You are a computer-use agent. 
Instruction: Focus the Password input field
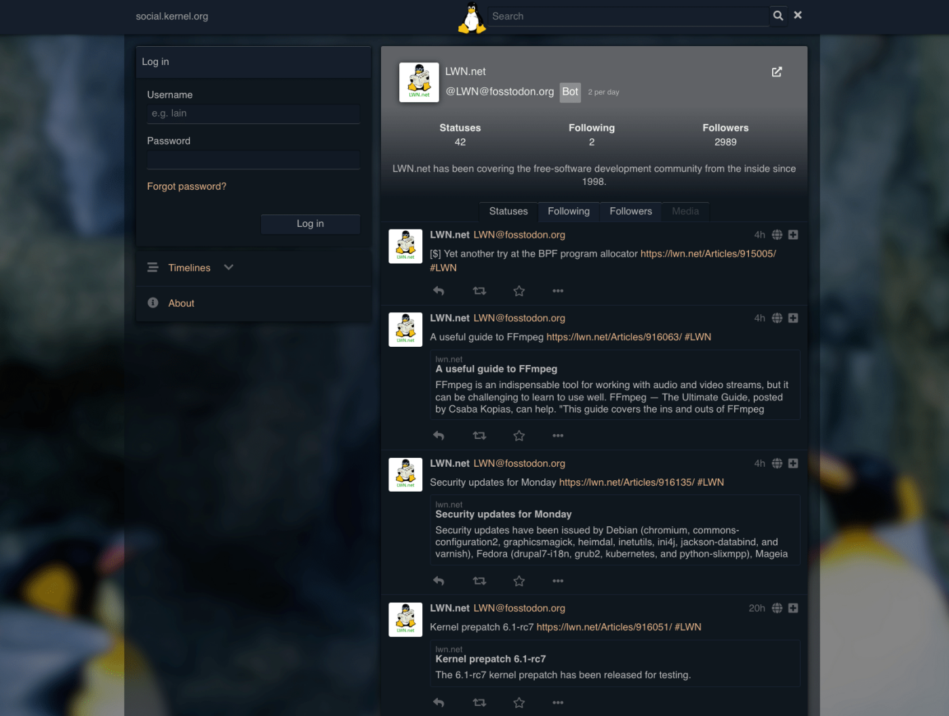[254, 160]
